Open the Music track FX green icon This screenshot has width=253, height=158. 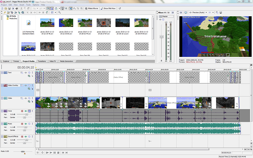26,124
